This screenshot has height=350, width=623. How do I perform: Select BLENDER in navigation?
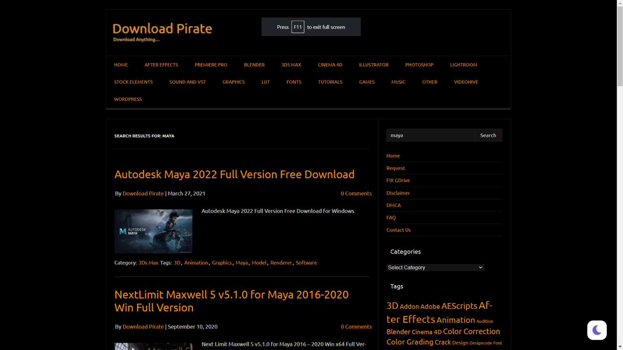point(254,65)
